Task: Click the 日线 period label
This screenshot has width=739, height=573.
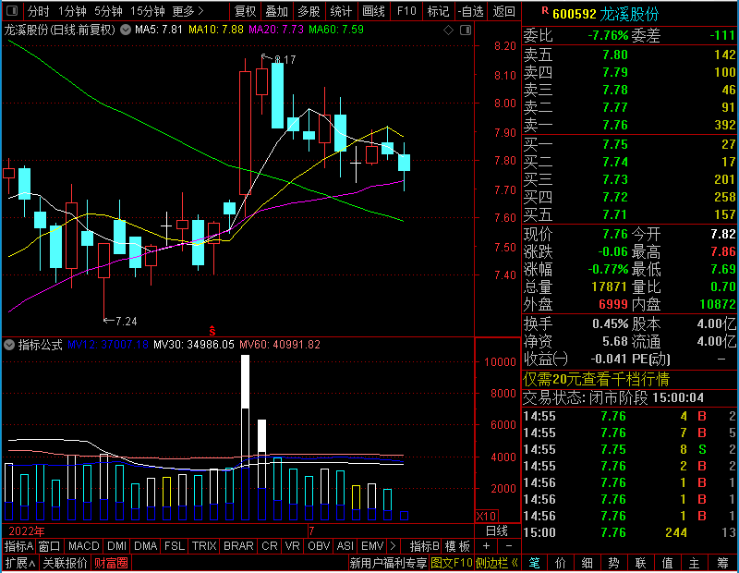Action: pos(497,531)
